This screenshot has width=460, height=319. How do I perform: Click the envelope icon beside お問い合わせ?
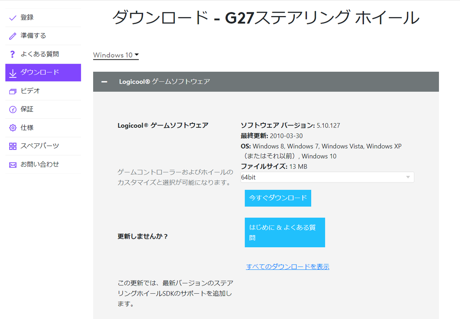(13, 165)
